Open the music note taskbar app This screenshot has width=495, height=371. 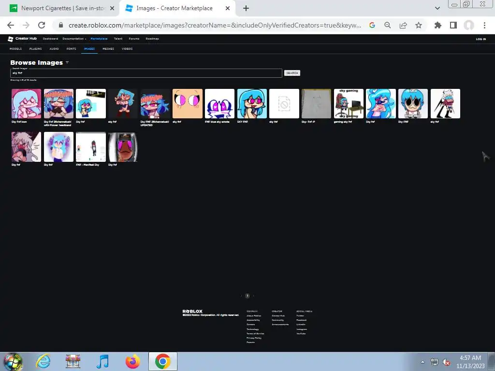(102, 361)
